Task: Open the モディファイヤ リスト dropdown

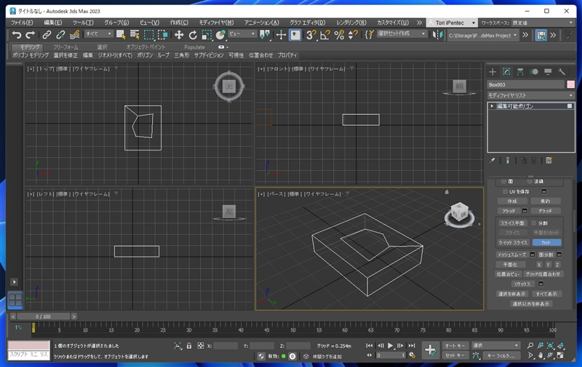Action: click(531, 95)
